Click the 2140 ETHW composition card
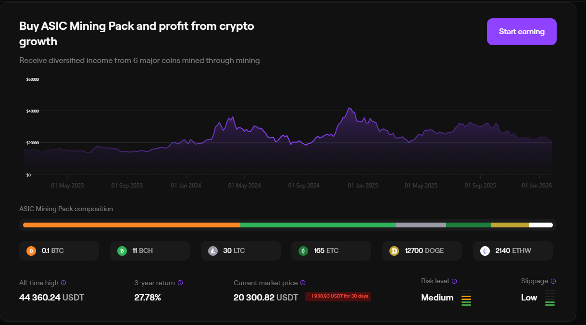Image resolution: width=586 pixels, height=325 pixels. pos(513,250)
